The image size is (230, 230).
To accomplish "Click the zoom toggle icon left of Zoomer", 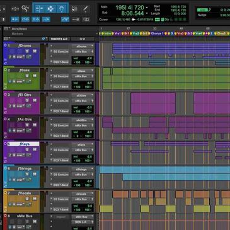I will (x=15, y=9).
